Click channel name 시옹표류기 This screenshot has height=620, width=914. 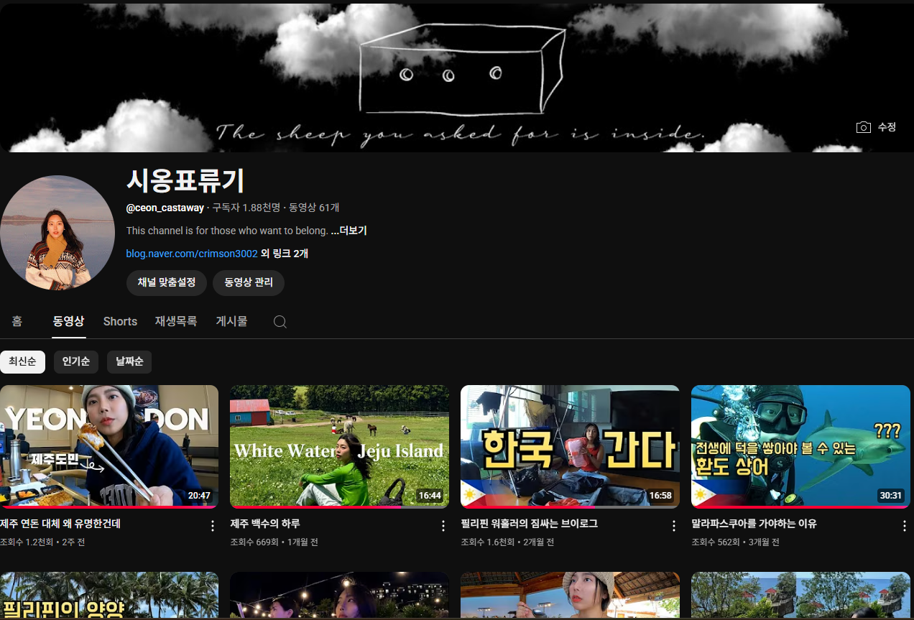point(185,180)
